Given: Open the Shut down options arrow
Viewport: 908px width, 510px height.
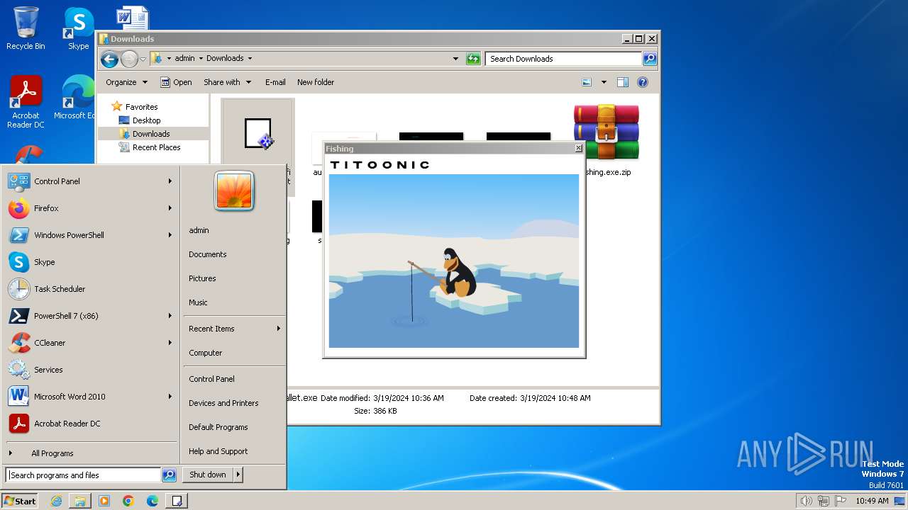Looking at the screenshot, I should coord(238,475).
